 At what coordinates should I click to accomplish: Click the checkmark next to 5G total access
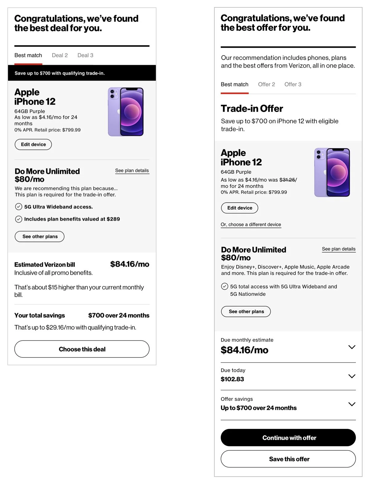(x=225, y=286)
